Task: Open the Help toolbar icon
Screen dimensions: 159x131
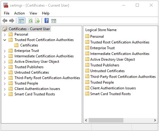Action: [47, 21]
